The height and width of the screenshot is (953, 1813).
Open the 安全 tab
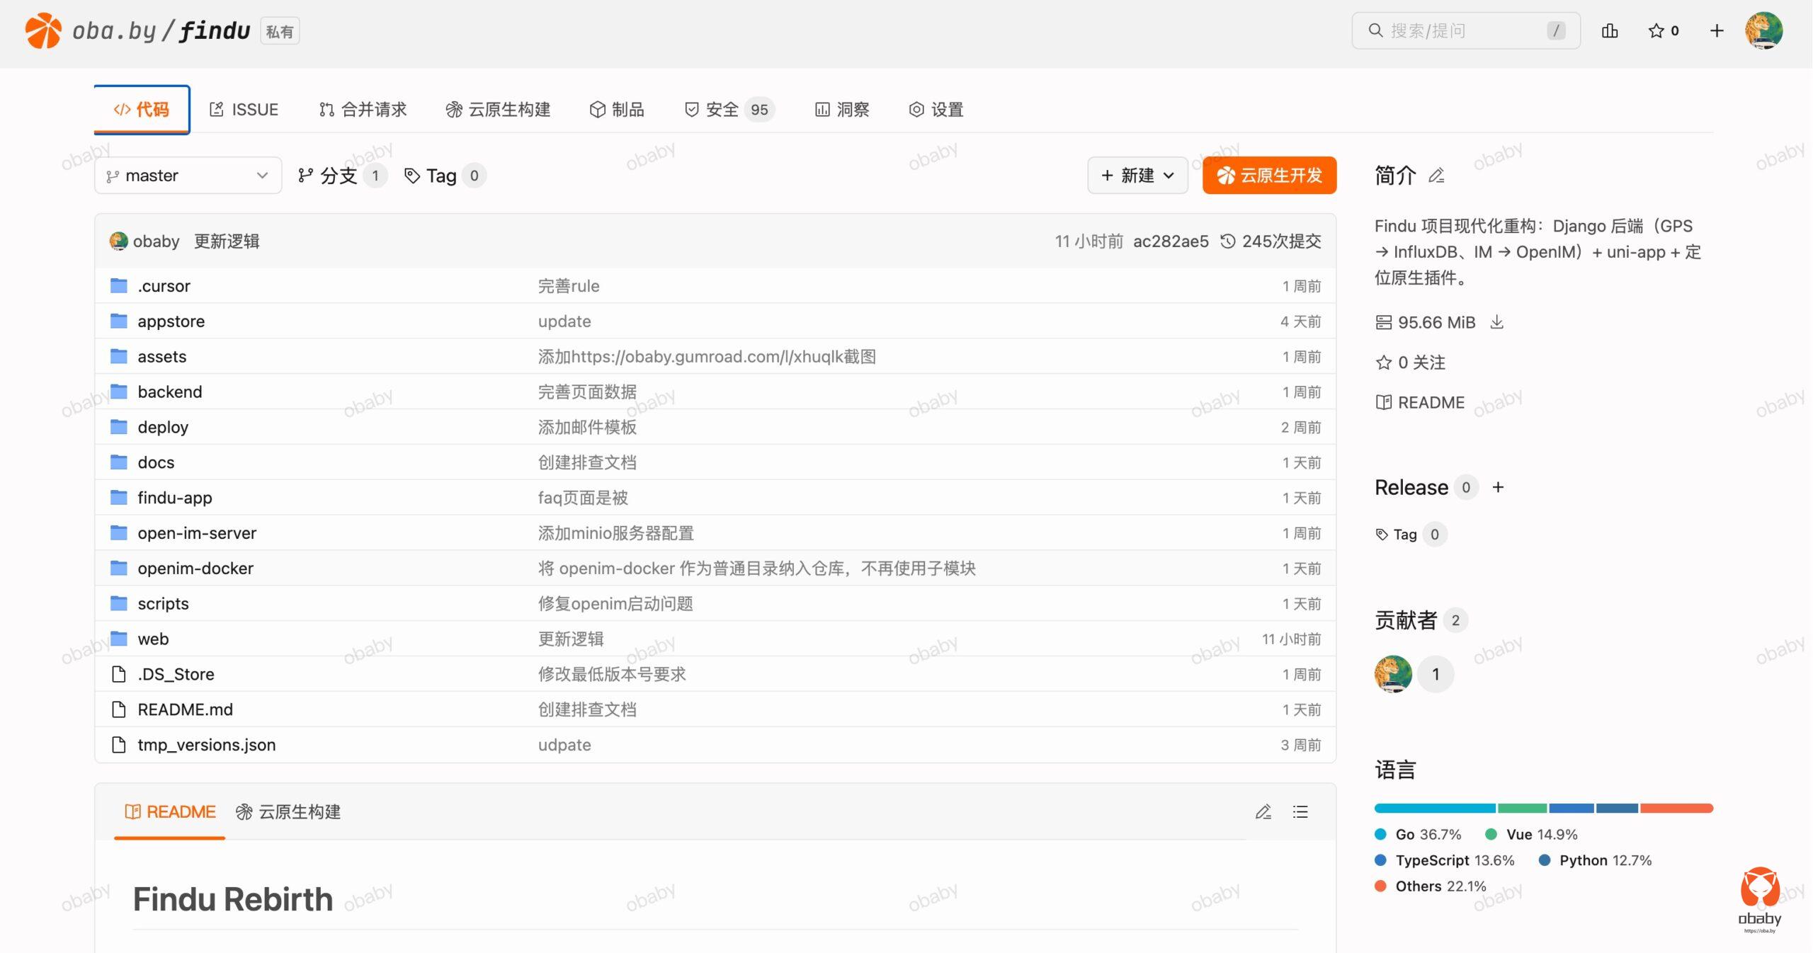pyautogui.click(x=729, y=109)
